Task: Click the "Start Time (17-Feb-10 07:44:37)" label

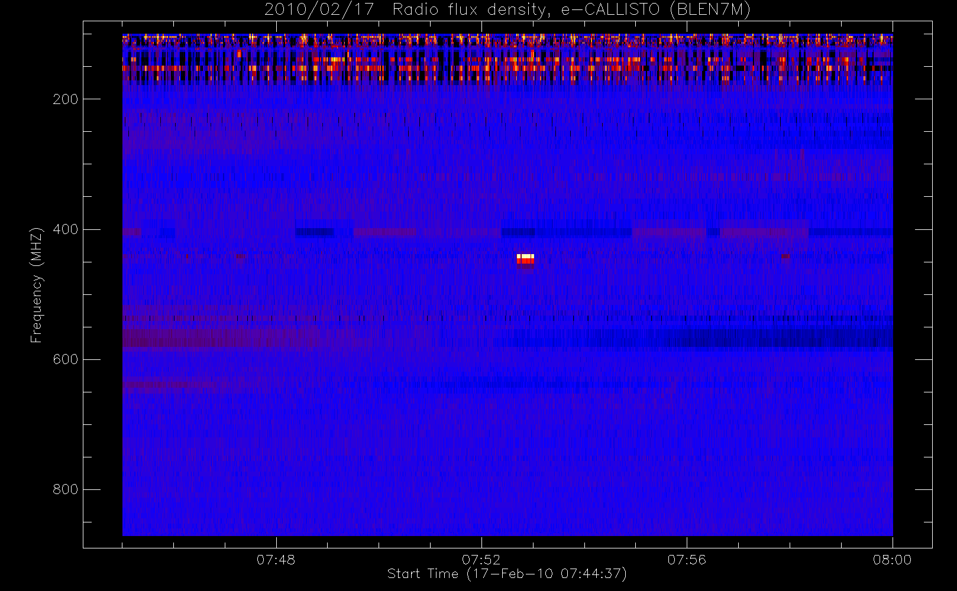Action: pos(507,574)
